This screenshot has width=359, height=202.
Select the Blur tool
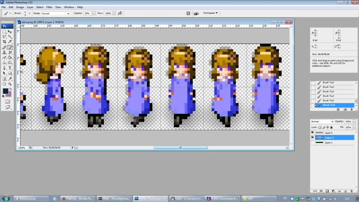coord(4,63)
